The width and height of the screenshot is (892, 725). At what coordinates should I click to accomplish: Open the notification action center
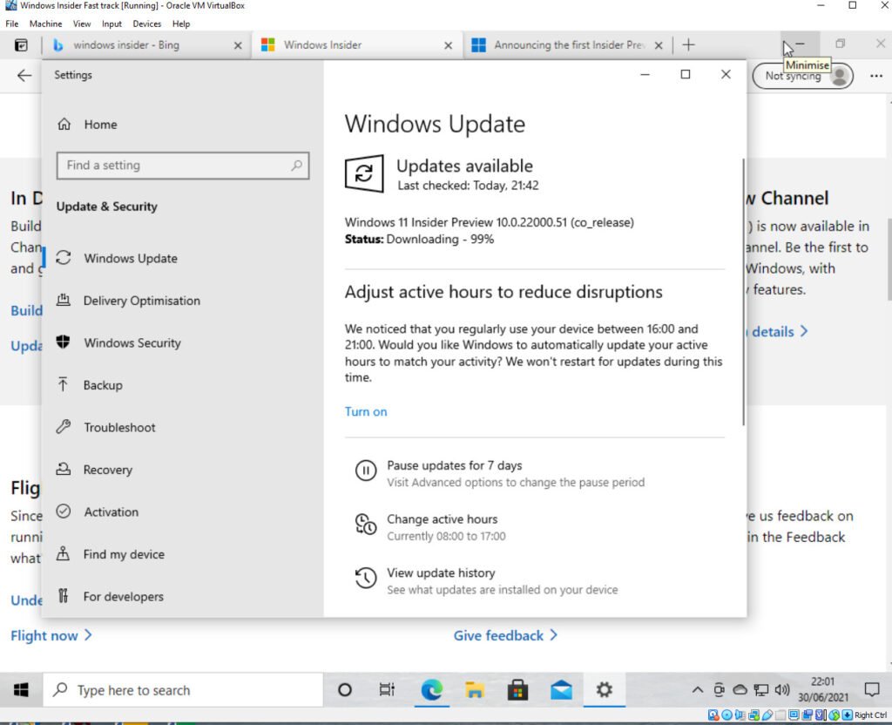tap(871, 690)
